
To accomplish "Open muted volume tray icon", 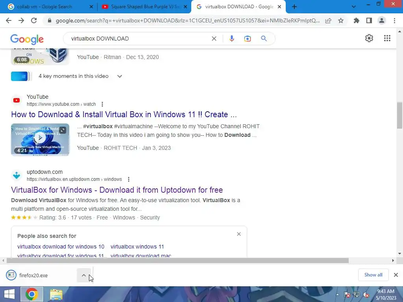I will click(x=366, y=295).
